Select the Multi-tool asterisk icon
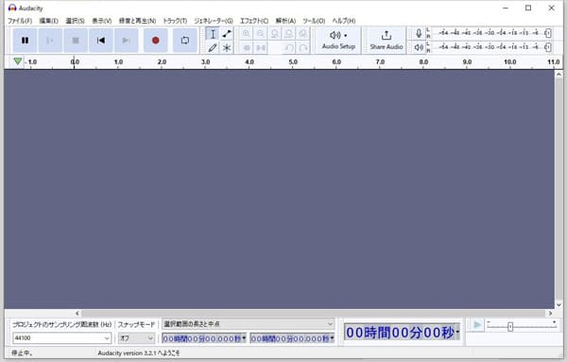 point(227,47)
